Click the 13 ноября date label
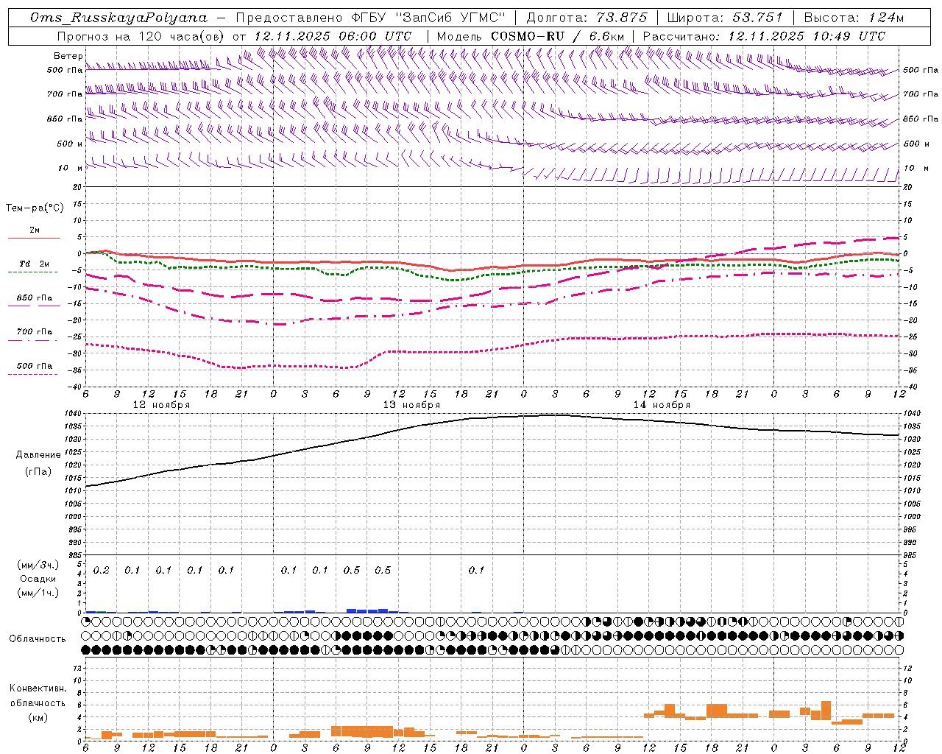 411,405
